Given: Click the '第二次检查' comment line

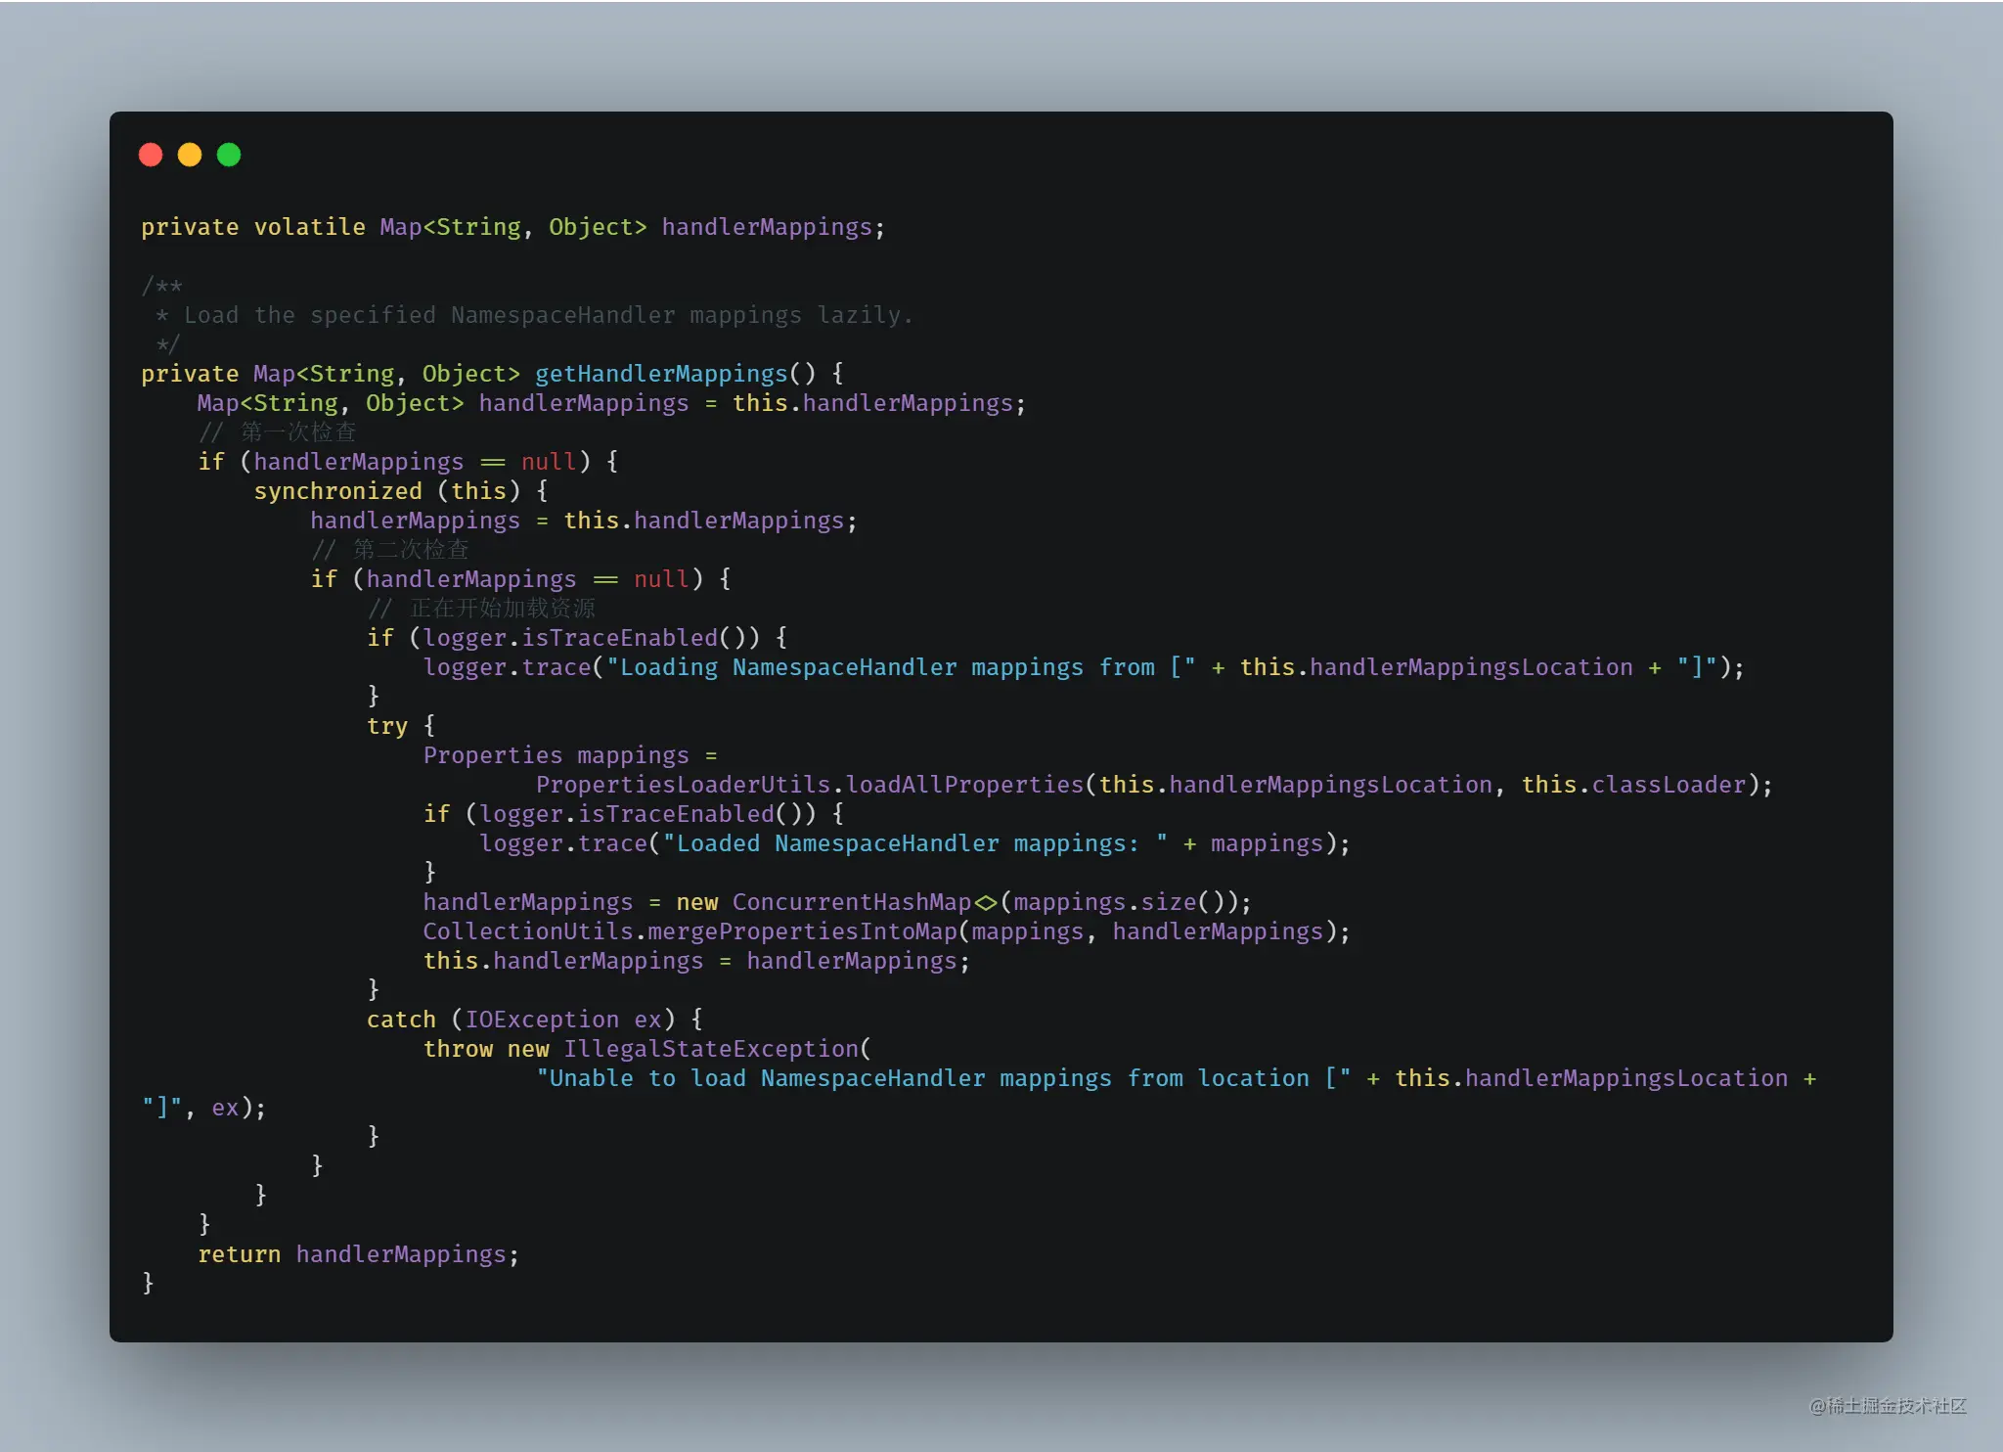Looking at the screenshot, I should pos(390,550).
